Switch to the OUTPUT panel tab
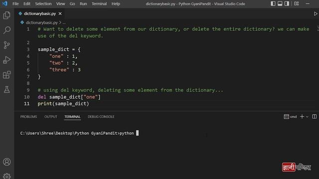319x179 pixels. click(51, 117)
